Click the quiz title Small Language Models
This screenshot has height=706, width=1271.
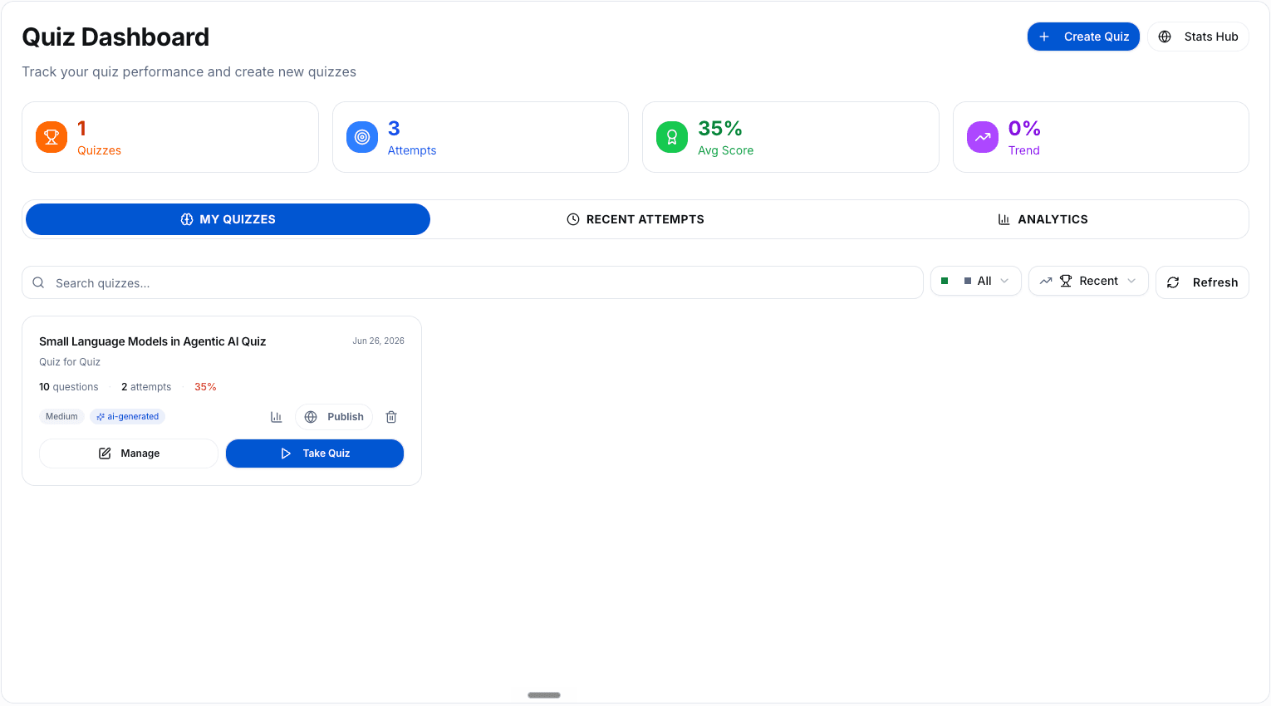tap(153, 341)
